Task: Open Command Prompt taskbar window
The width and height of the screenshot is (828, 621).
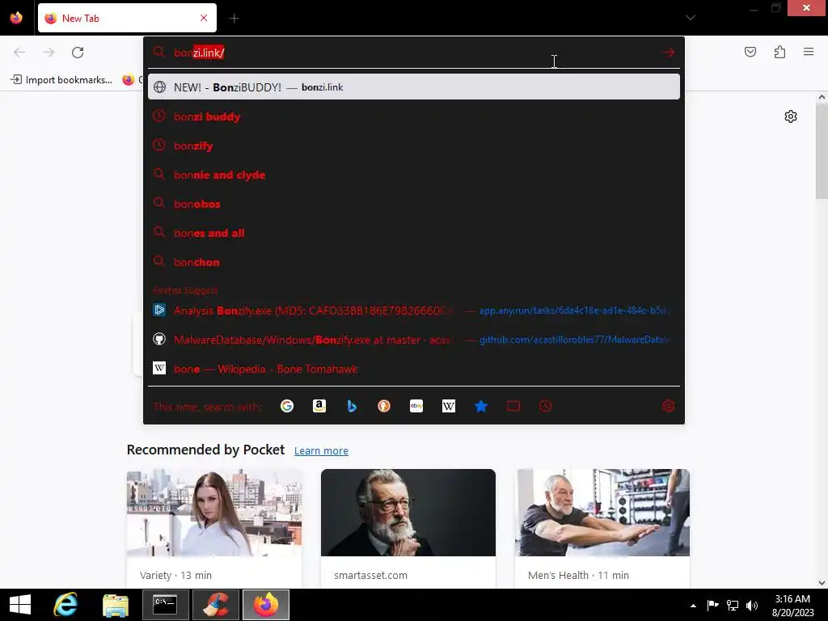Action: [165, 605]
